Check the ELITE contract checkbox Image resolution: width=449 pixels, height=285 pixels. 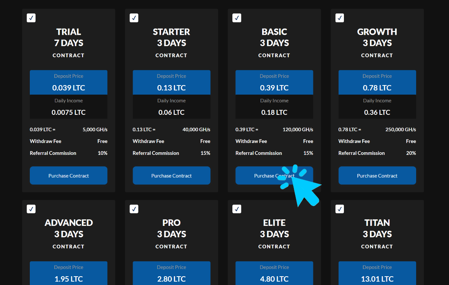point(237,209)
